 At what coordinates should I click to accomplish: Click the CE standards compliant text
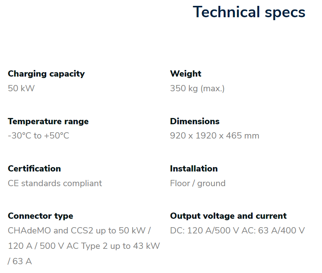tap(55, 183)
